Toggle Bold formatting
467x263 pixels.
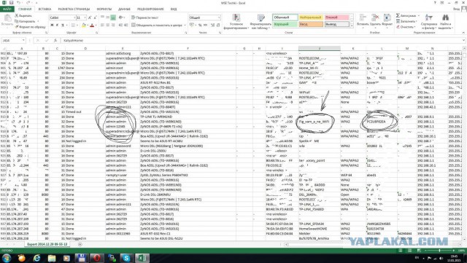[x=52, y=25]
